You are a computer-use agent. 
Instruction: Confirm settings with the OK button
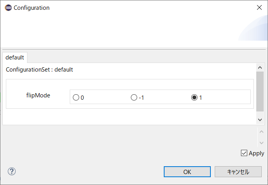click(x=187, y=172)
